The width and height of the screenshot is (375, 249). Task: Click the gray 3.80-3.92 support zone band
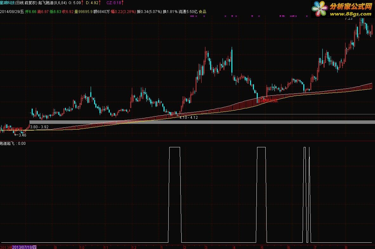pos(202,122)
